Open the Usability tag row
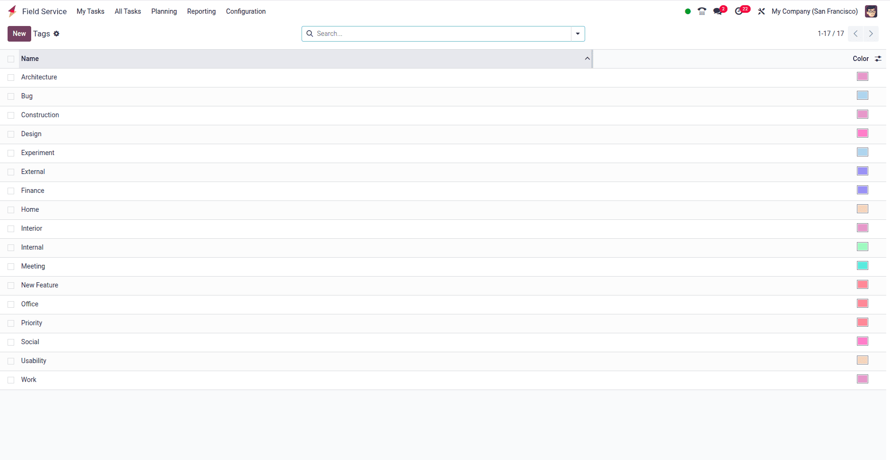The width and height of the screenshot is (890, 460). click(x=443, y=361)
